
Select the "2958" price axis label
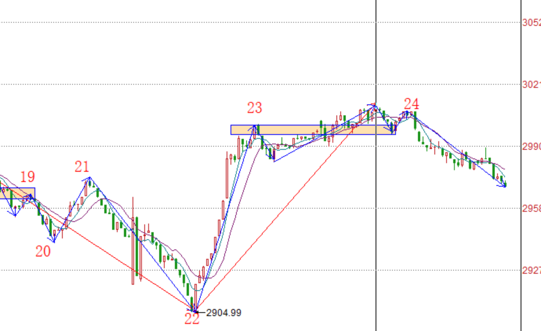tap(532, 209)
